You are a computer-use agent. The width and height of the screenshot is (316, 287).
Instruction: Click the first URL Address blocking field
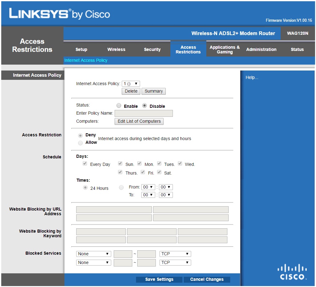(114, 210)
